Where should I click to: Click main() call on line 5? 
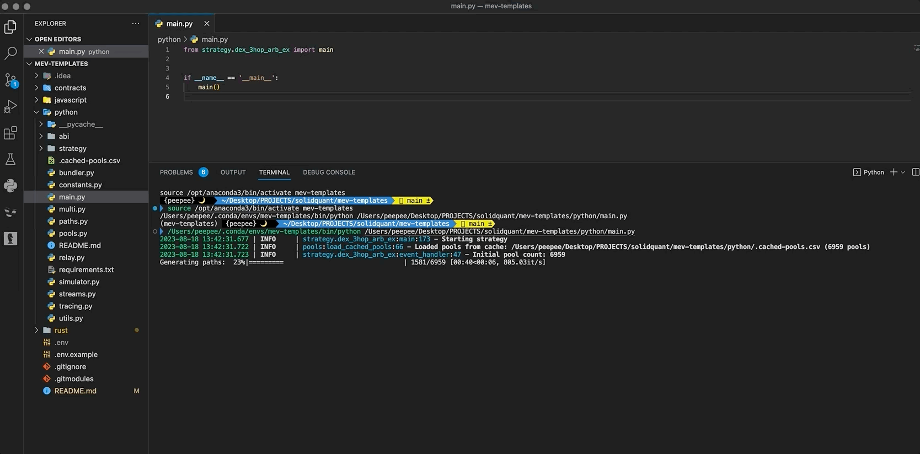coord(209,87)
